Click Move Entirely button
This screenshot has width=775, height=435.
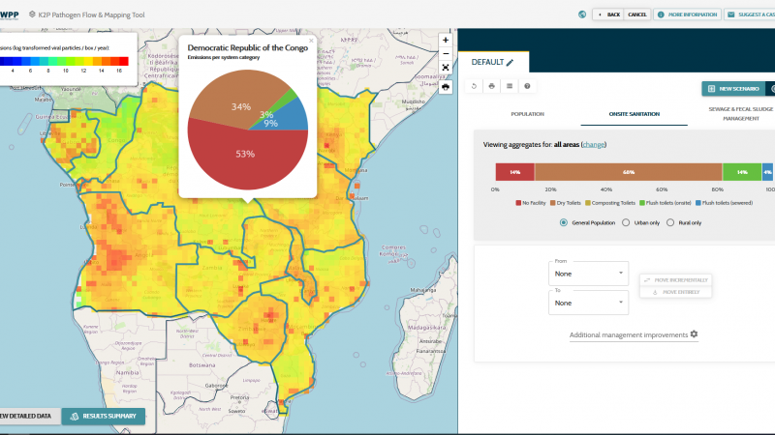coord(675,292)
